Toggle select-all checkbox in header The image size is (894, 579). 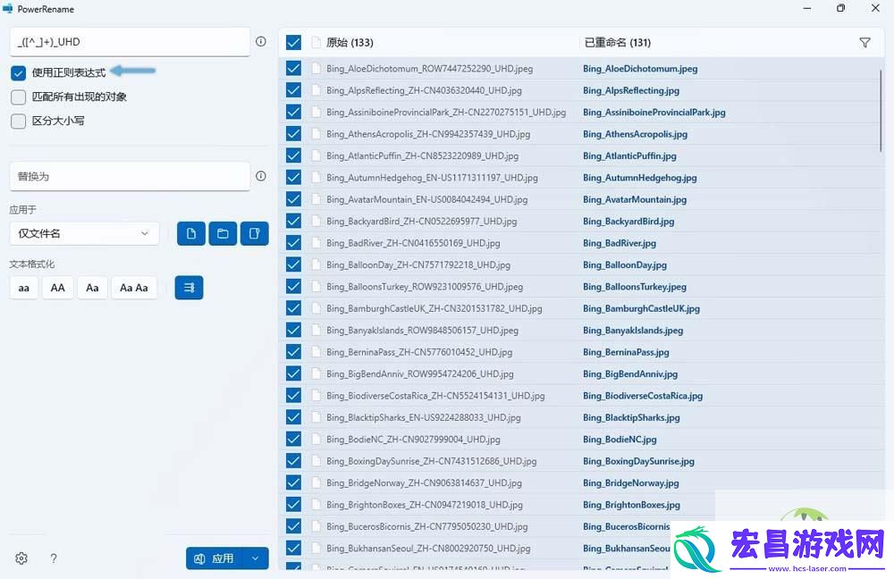pyautogui.click(x=293, y=43)
